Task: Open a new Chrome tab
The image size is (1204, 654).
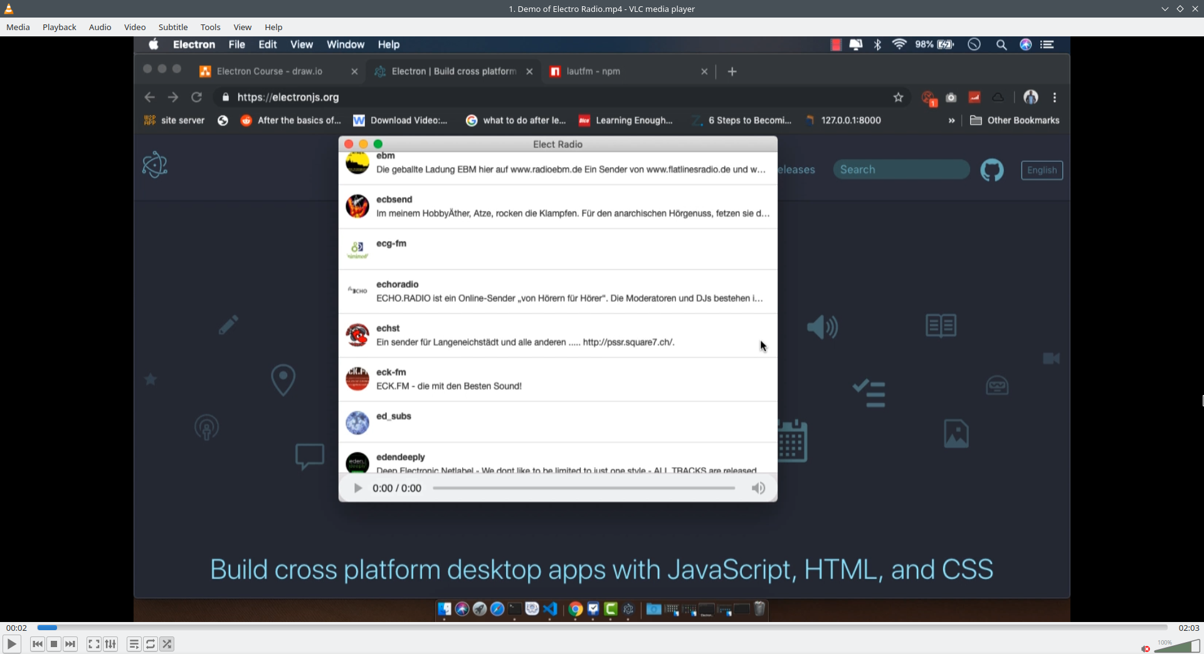Action: click(x=732, y=71)
